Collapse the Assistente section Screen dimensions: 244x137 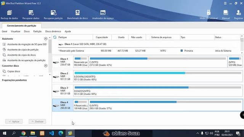46,38
